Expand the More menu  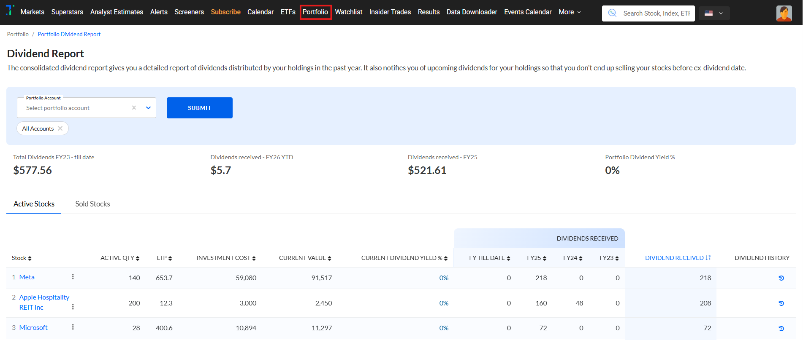(570, 12)
